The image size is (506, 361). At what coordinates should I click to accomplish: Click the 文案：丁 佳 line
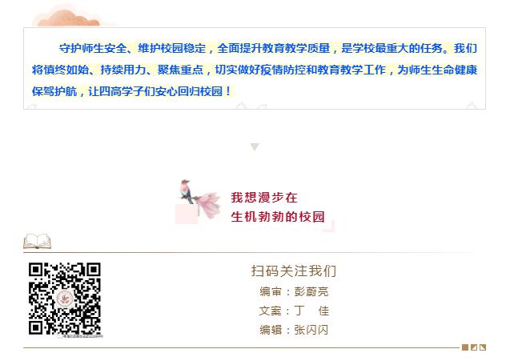click(x=294, y=311)
